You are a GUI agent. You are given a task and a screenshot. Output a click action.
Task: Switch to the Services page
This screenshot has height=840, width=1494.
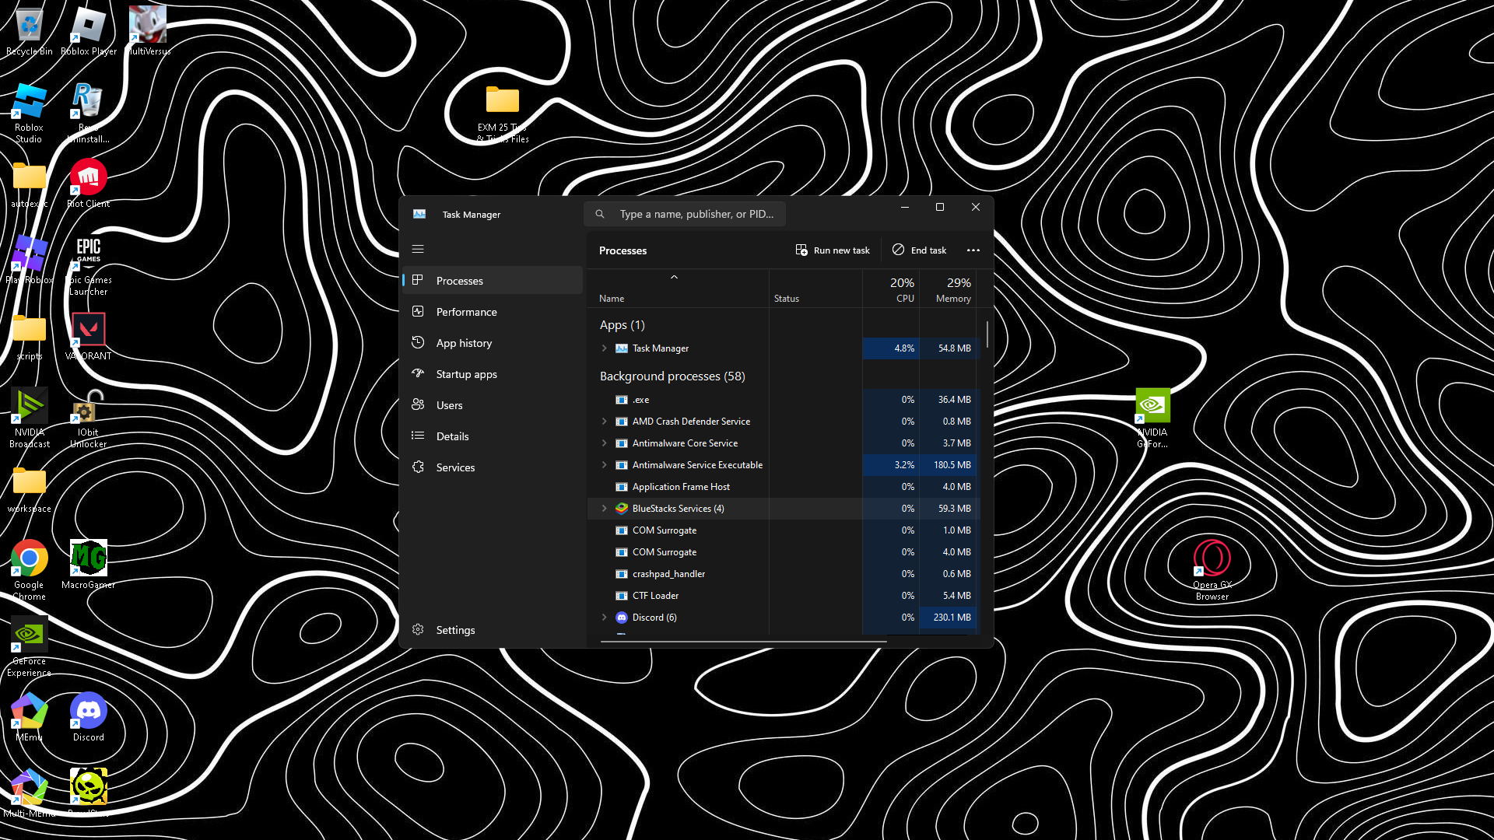[x=455, y=467]
